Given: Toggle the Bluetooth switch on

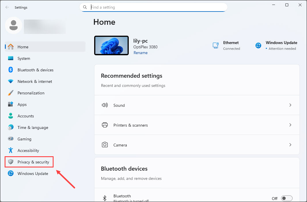Looking at the screenshot, I should coord(287,198).
